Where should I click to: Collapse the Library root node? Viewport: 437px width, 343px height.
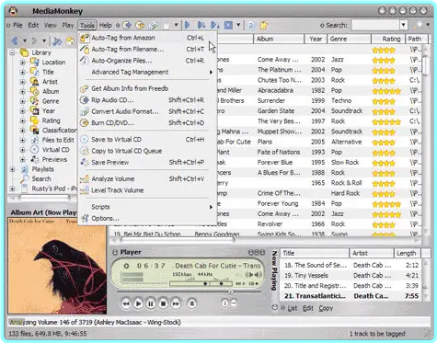12,52
